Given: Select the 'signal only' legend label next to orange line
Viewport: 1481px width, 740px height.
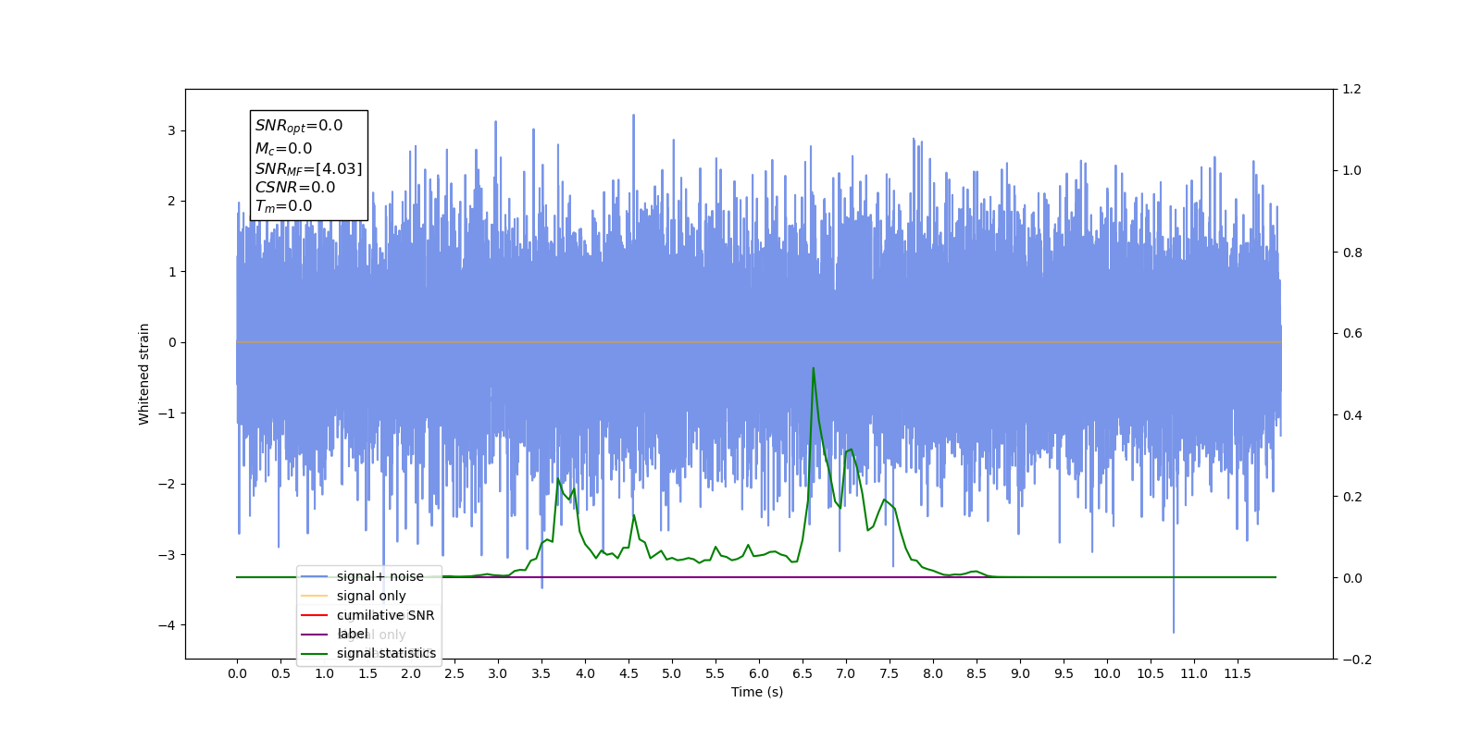Looking at the screenshot, I should click(x=371, y=596).
